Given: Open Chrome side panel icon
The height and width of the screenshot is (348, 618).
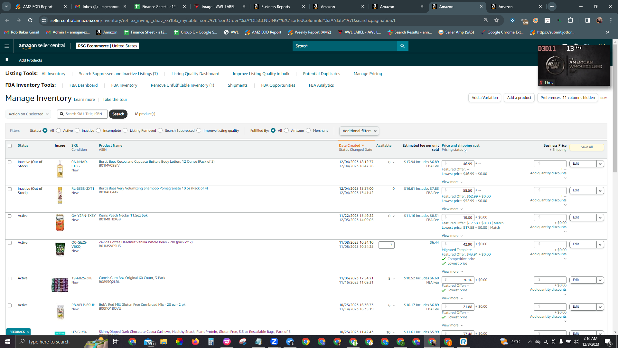Looking at the screenshot, I should click(588, 20).
